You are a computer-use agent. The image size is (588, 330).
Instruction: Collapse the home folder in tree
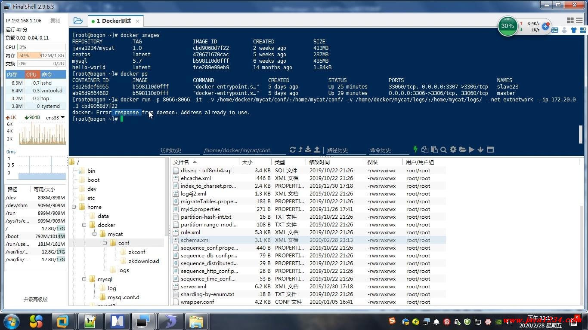74,207
